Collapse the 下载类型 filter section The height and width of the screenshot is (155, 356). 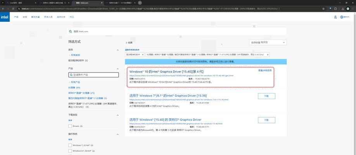118,115
